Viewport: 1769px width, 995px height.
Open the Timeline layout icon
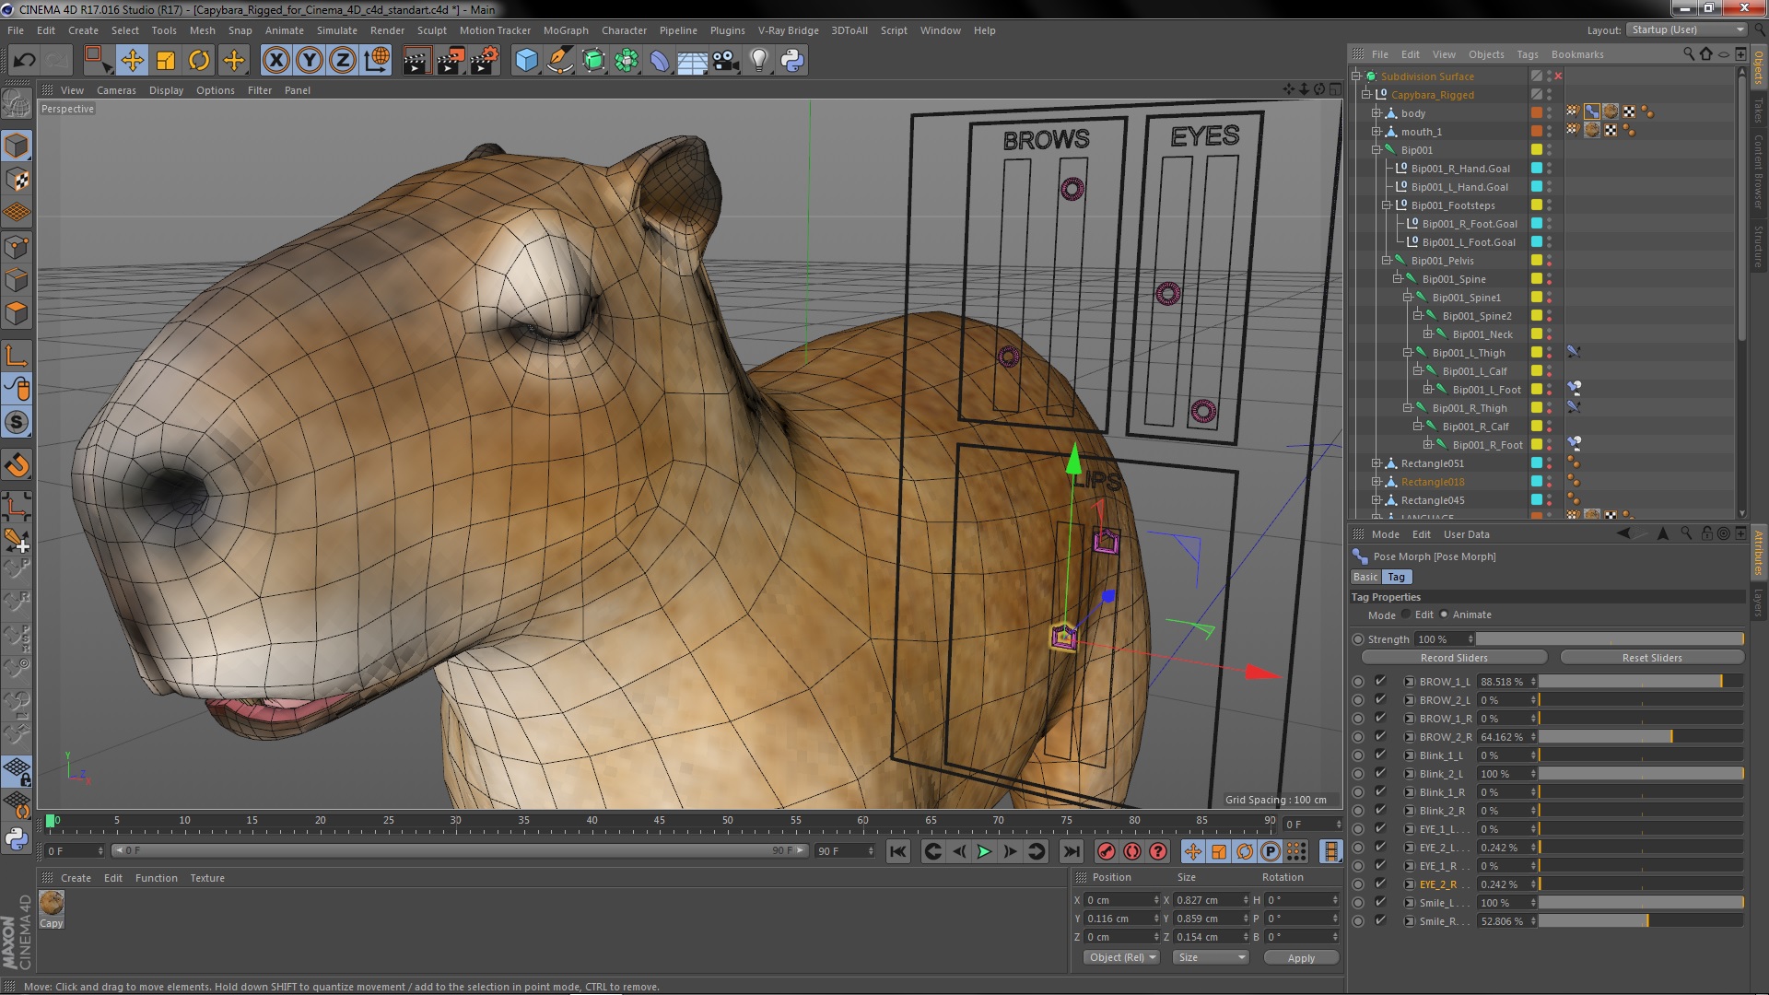click(x=1330, y=851)
